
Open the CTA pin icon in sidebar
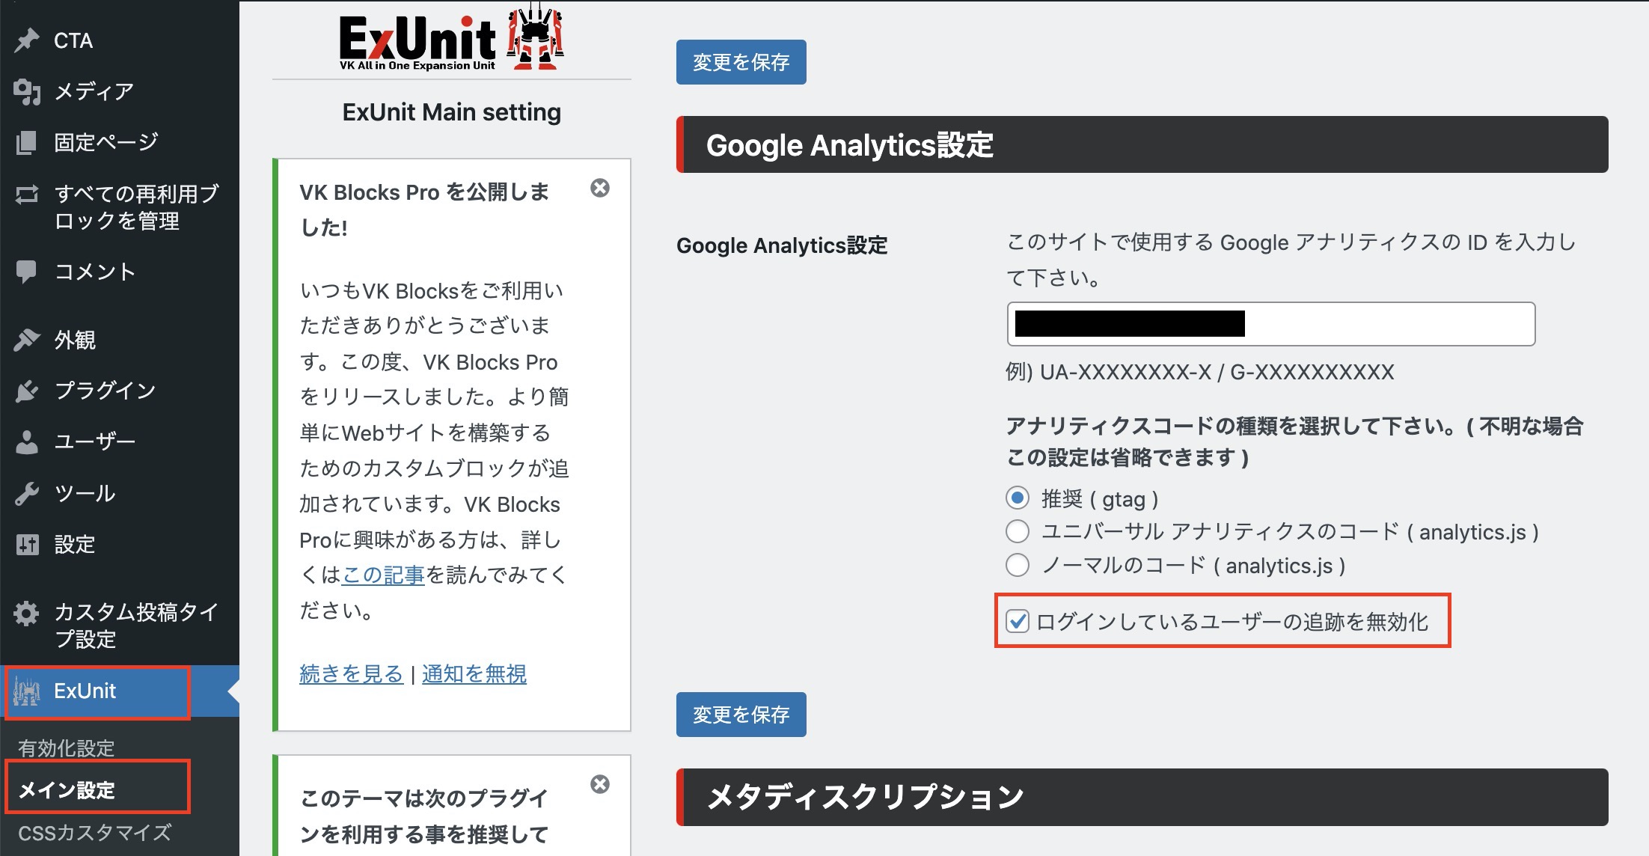point(27,40)
